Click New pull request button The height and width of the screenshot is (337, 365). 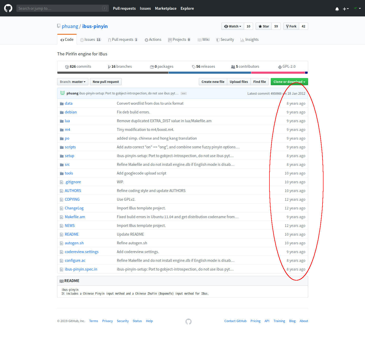tap(106, 82)
